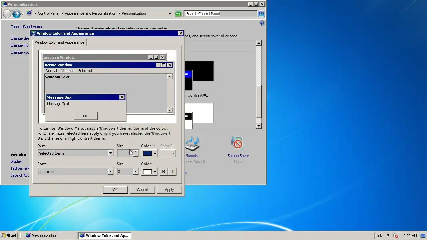Click the preview window scroll down arrow
Screen dimensions: 427x240
[169, 110]
